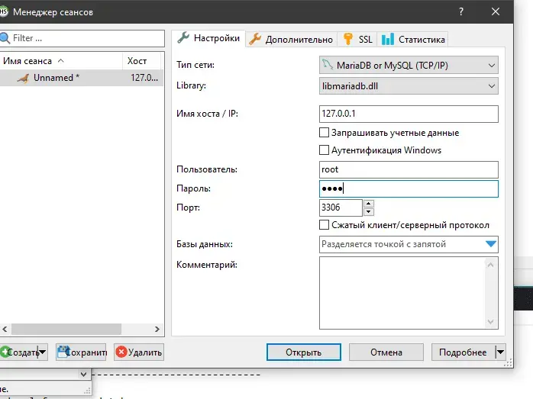This screenshot has width=533, height=399.
Task: Click the magnifier icon in Filter box
Action: 5,38
